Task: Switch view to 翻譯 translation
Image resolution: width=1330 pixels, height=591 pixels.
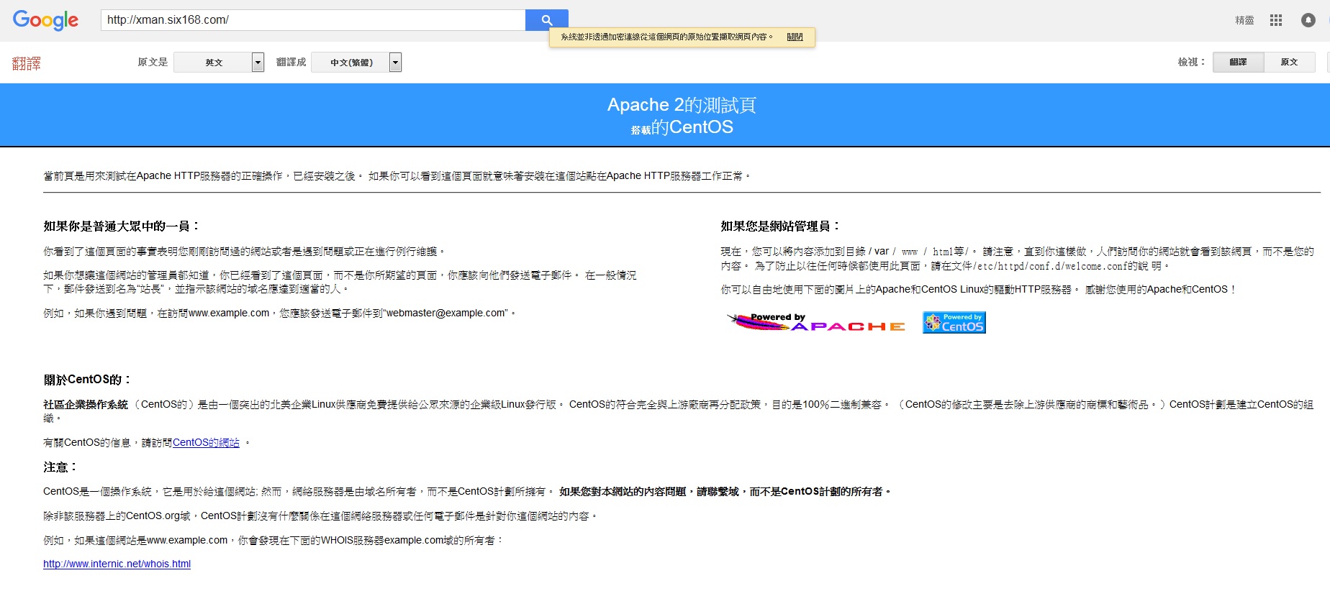Action: pyautogui.click(x=1238, y=63)
